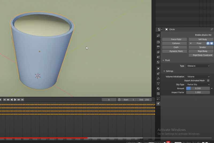The height and width of the screenshot is (143, 214).
Task: Play the animation forward
Action: (x=15, y=100)
